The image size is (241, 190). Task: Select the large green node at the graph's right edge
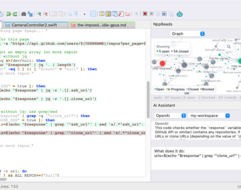tap(239, 61)
